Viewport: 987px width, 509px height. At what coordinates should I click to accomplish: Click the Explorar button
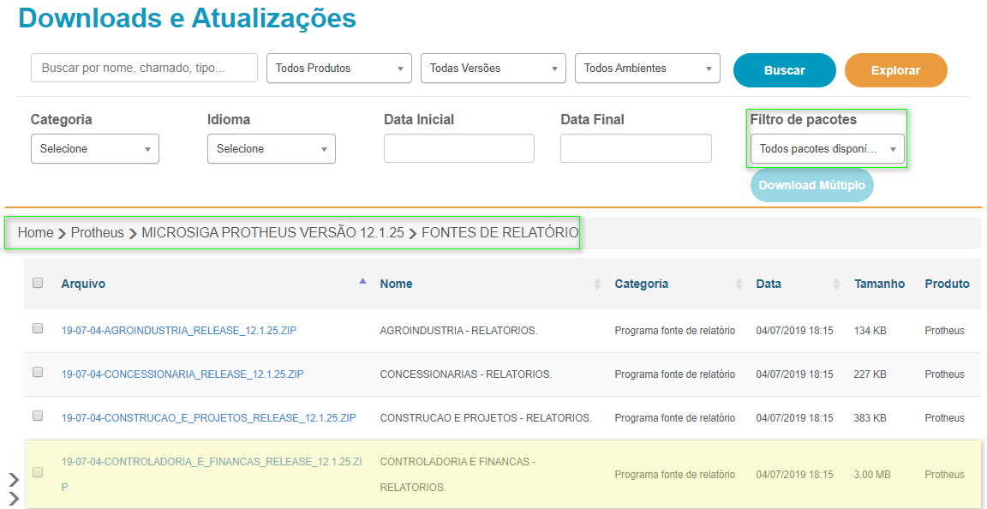click(895, 70)
